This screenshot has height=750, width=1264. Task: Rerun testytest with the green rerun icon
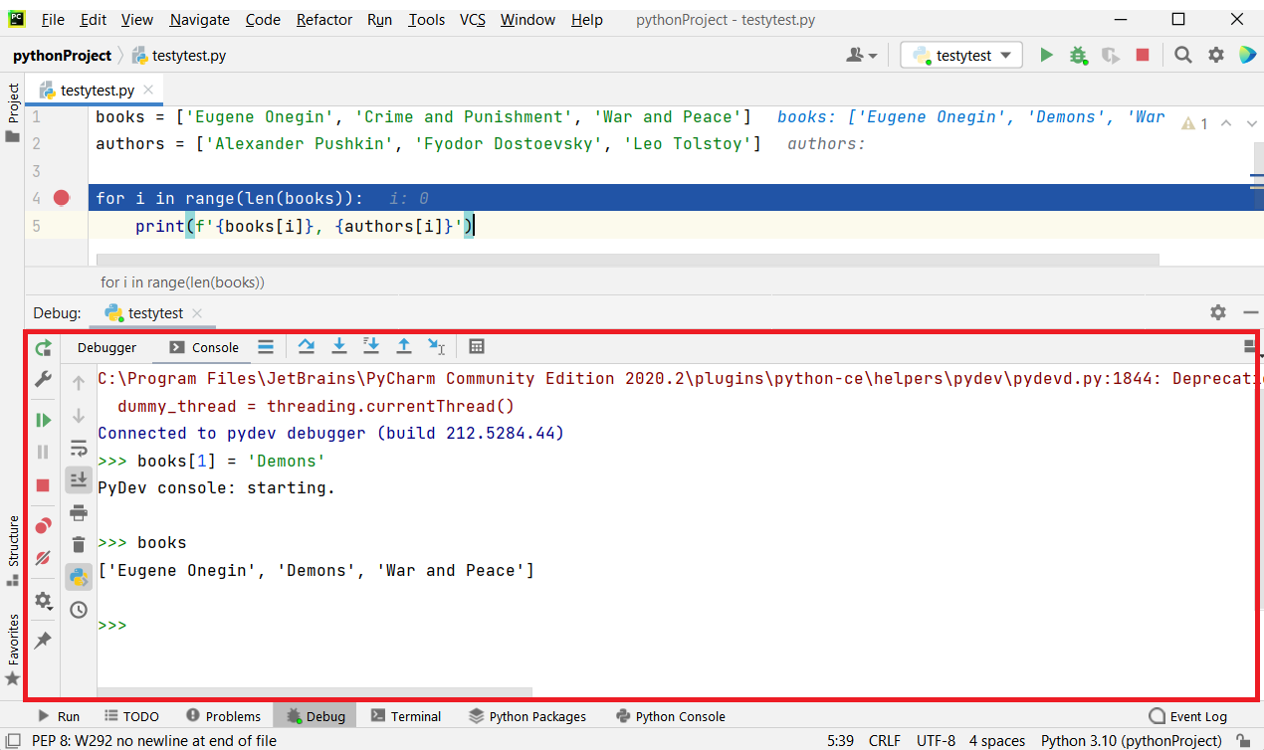[43, 348]
